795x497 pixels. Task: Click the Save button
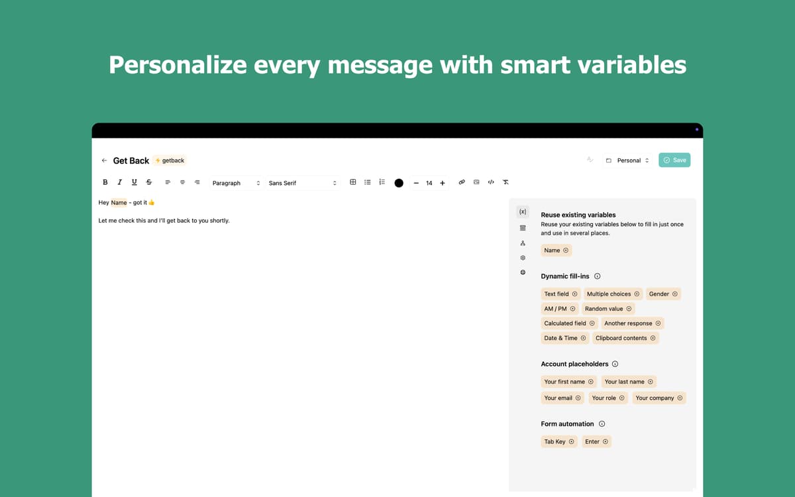(x=674, y=160)
